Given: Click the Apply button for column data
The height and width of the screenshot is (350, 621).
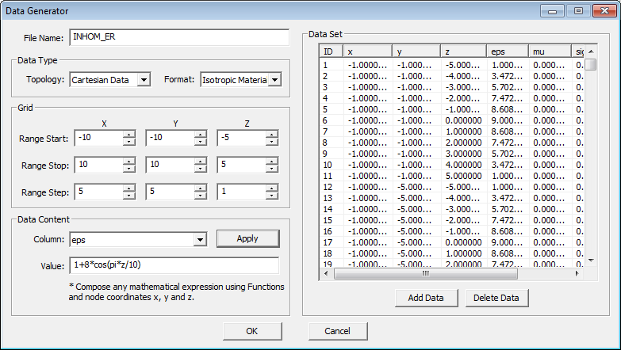Looking at the screenshot, I should [248, 238].
